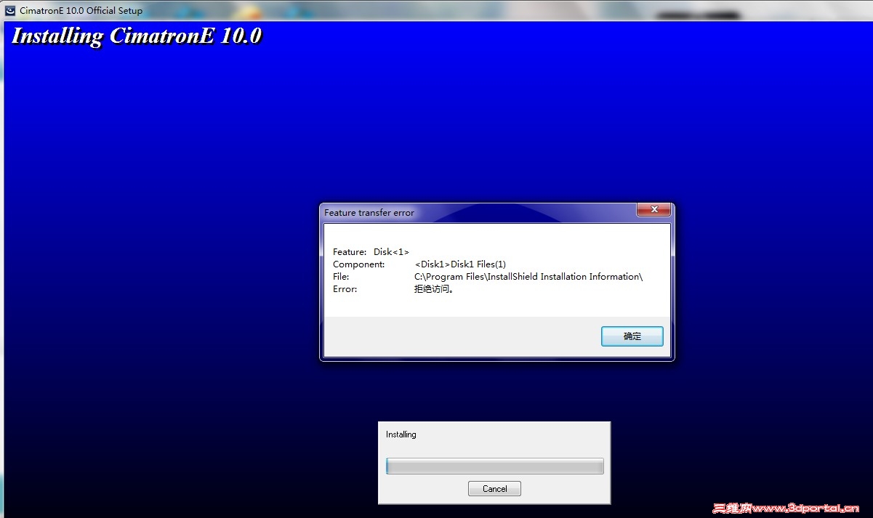Close the Feature transfer error dialog
The image size is (873, 518).
[x=653, y=210]
